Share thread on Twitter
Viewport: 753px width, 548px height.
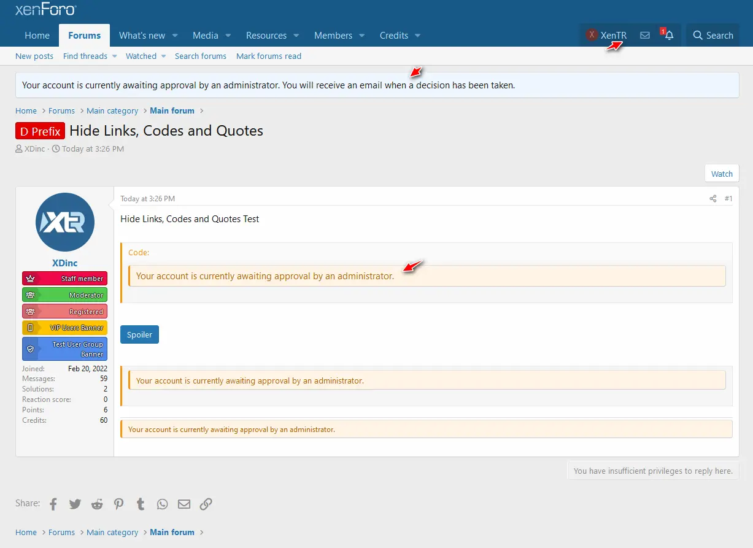point(75,504)
